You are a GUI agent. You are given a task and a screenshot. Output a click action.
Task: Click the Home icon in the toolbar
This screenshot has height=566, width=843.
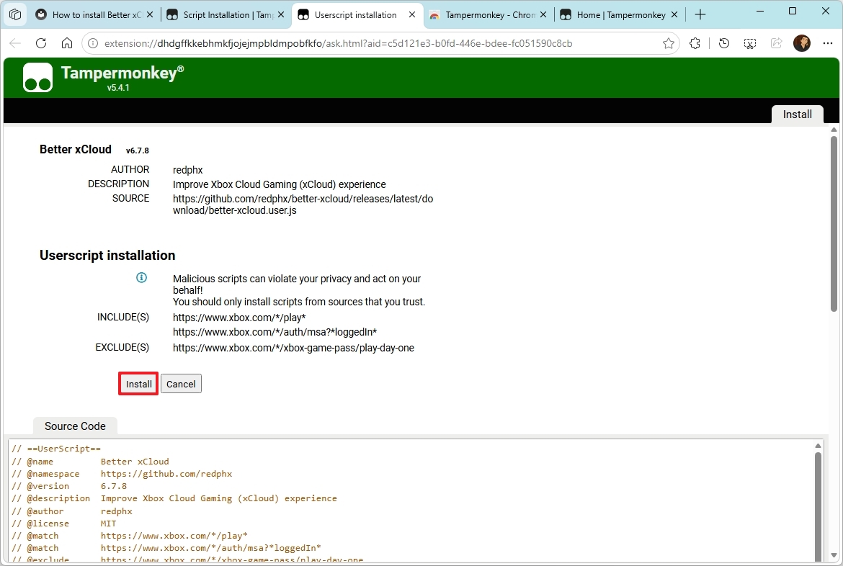click(67, 43)
